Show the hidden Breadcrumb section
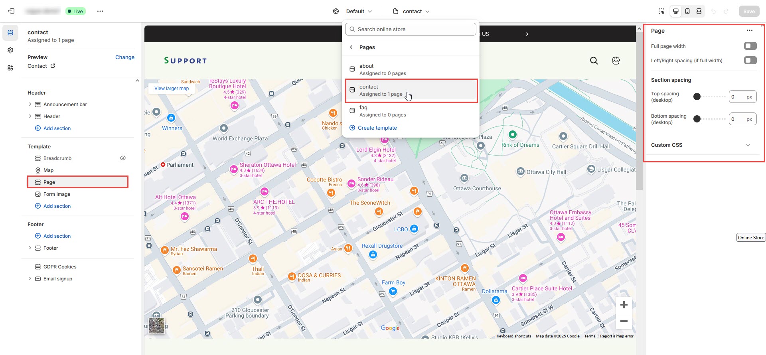The height and width of the screenshot is (355, 766). [x=123, y=158]
